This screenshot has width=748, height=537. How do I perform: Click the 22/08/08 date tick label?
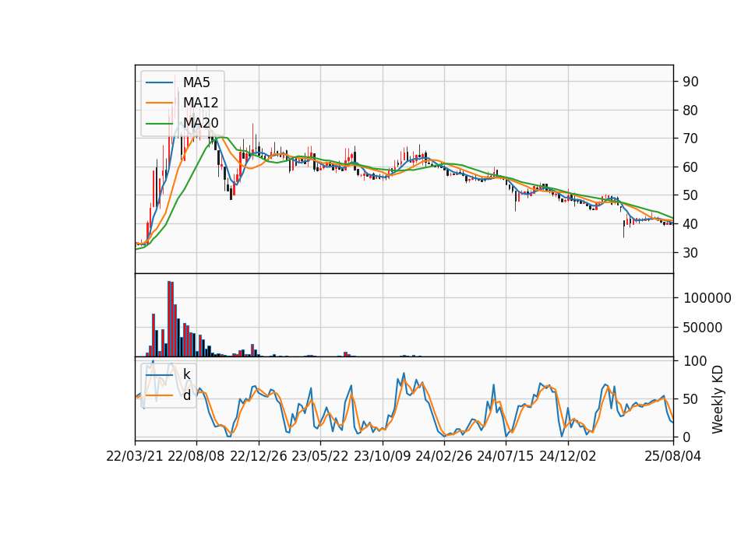tap(196, 457)
